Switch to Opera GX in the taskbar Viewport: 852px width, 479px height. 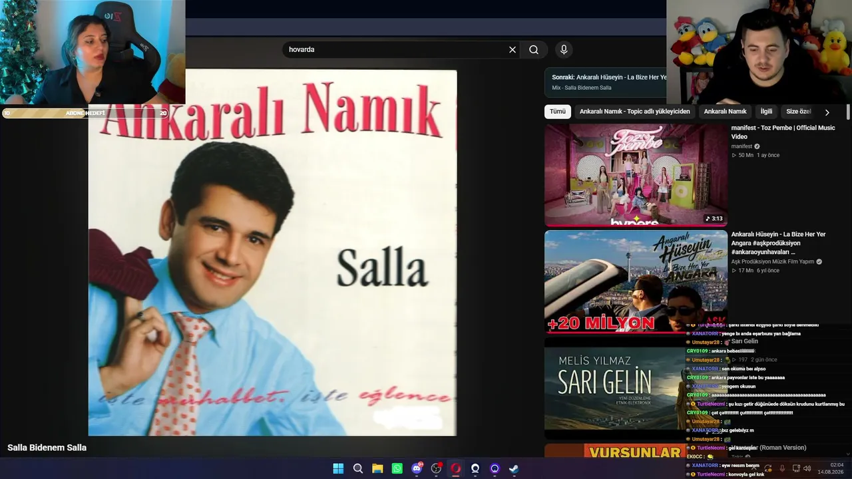click(456, 468)
